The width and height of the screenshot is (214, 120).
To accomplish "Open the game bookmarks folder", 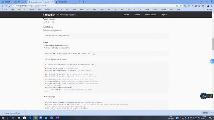I will 146,9.
